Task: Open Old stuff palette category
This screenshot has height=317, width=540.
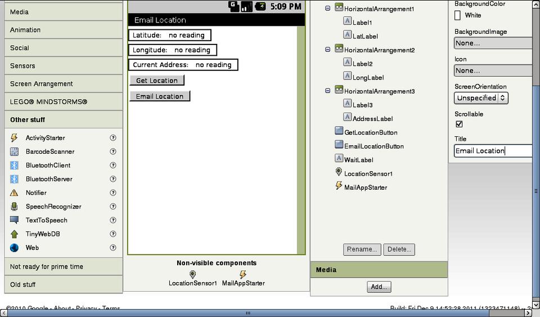Action: [x=64, y=284]
